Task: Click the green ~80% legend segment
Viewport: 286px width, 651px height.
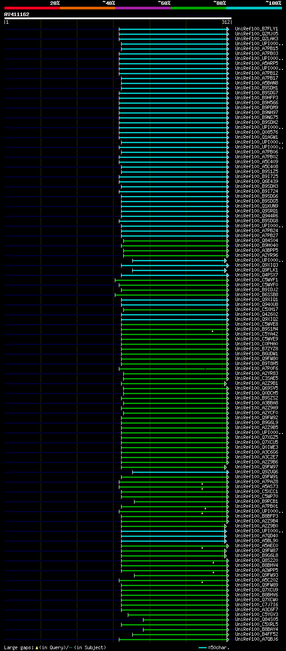Action: [198, 8]
